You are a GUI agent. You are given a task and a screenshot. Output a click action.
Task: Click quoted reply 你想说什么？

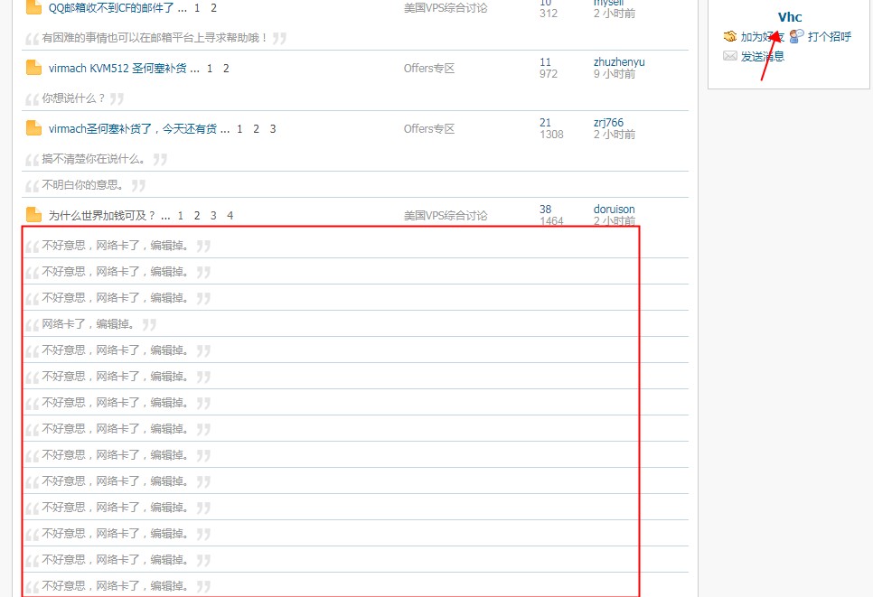click(x=74, y=98)
